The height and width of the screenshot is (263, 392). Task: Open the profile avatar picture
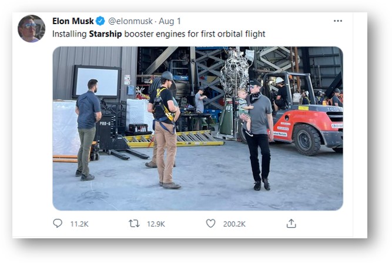pos(31,29)
